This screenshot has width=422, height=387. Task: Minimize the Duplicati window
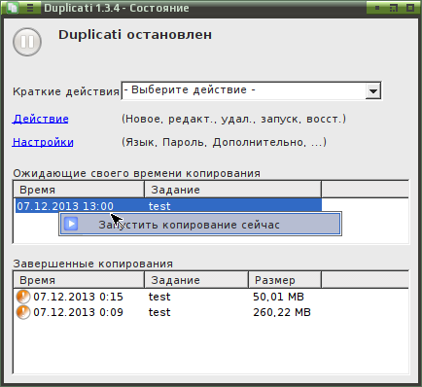377,8
